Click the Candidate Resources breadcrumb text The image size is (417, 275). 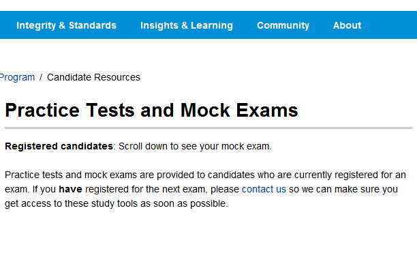click(93, 77)
